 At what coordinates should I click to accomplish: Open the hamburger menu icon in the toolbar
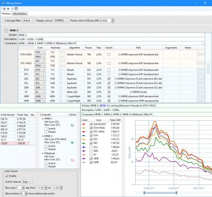[4, 9]
